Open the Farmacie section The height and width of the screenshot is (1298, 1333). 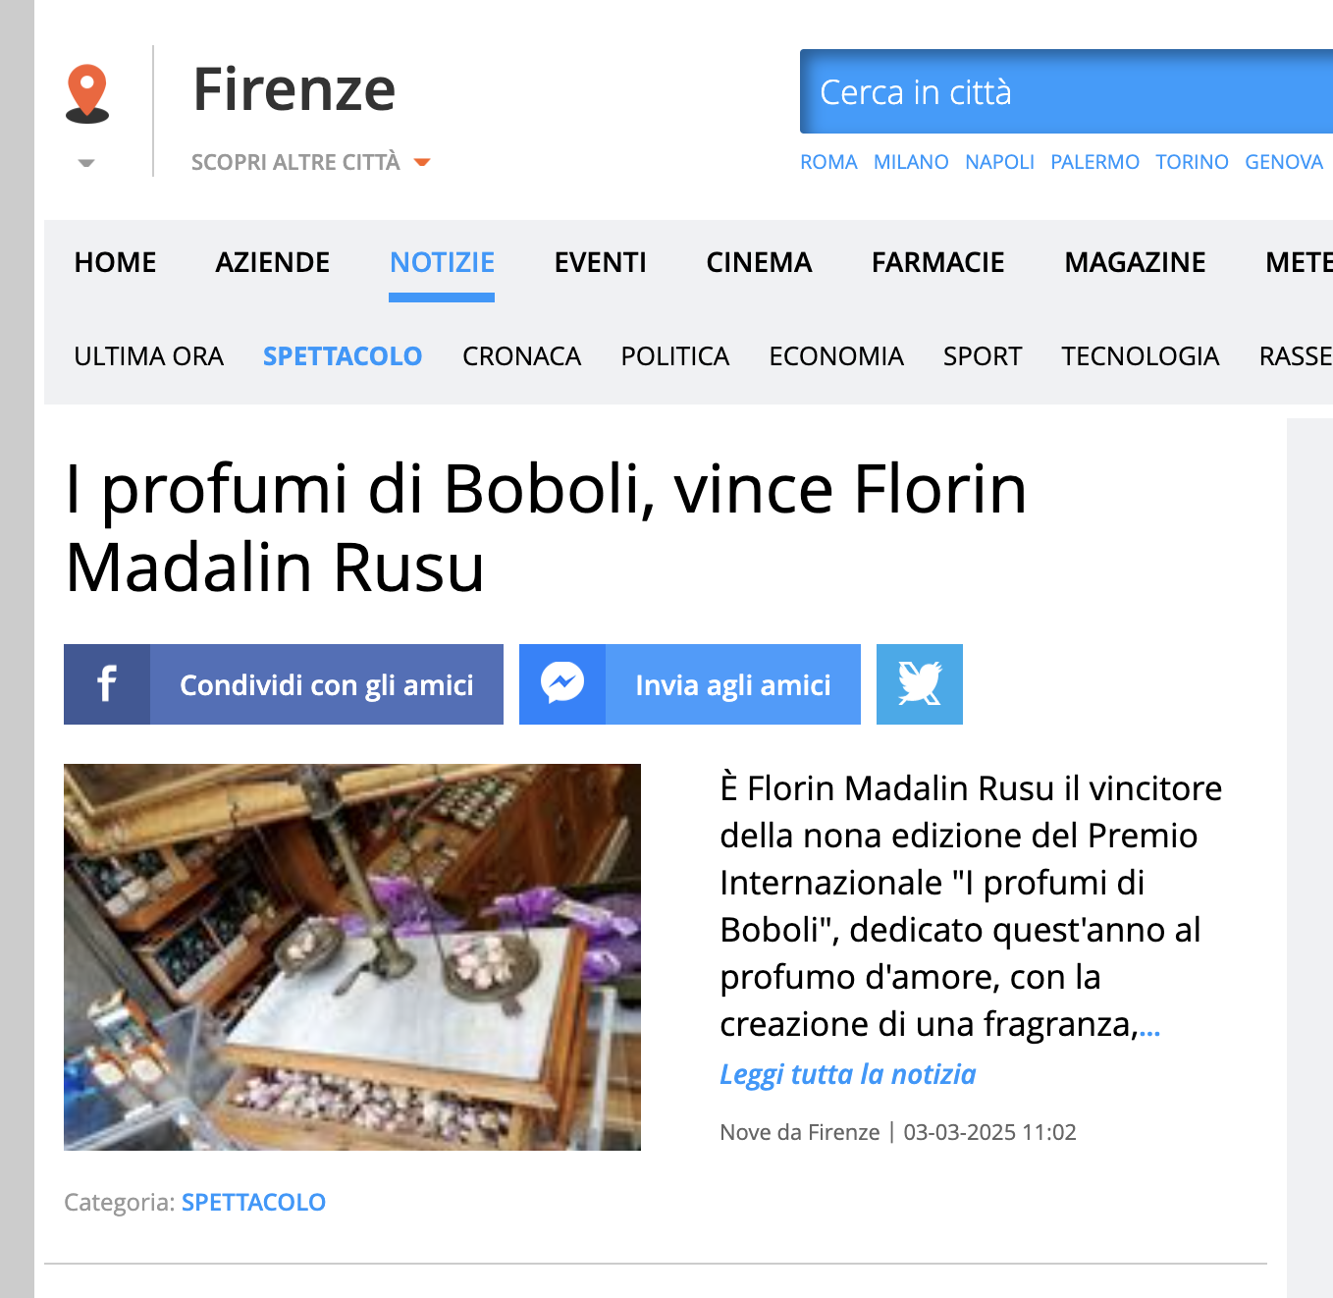tap(937, 262)
